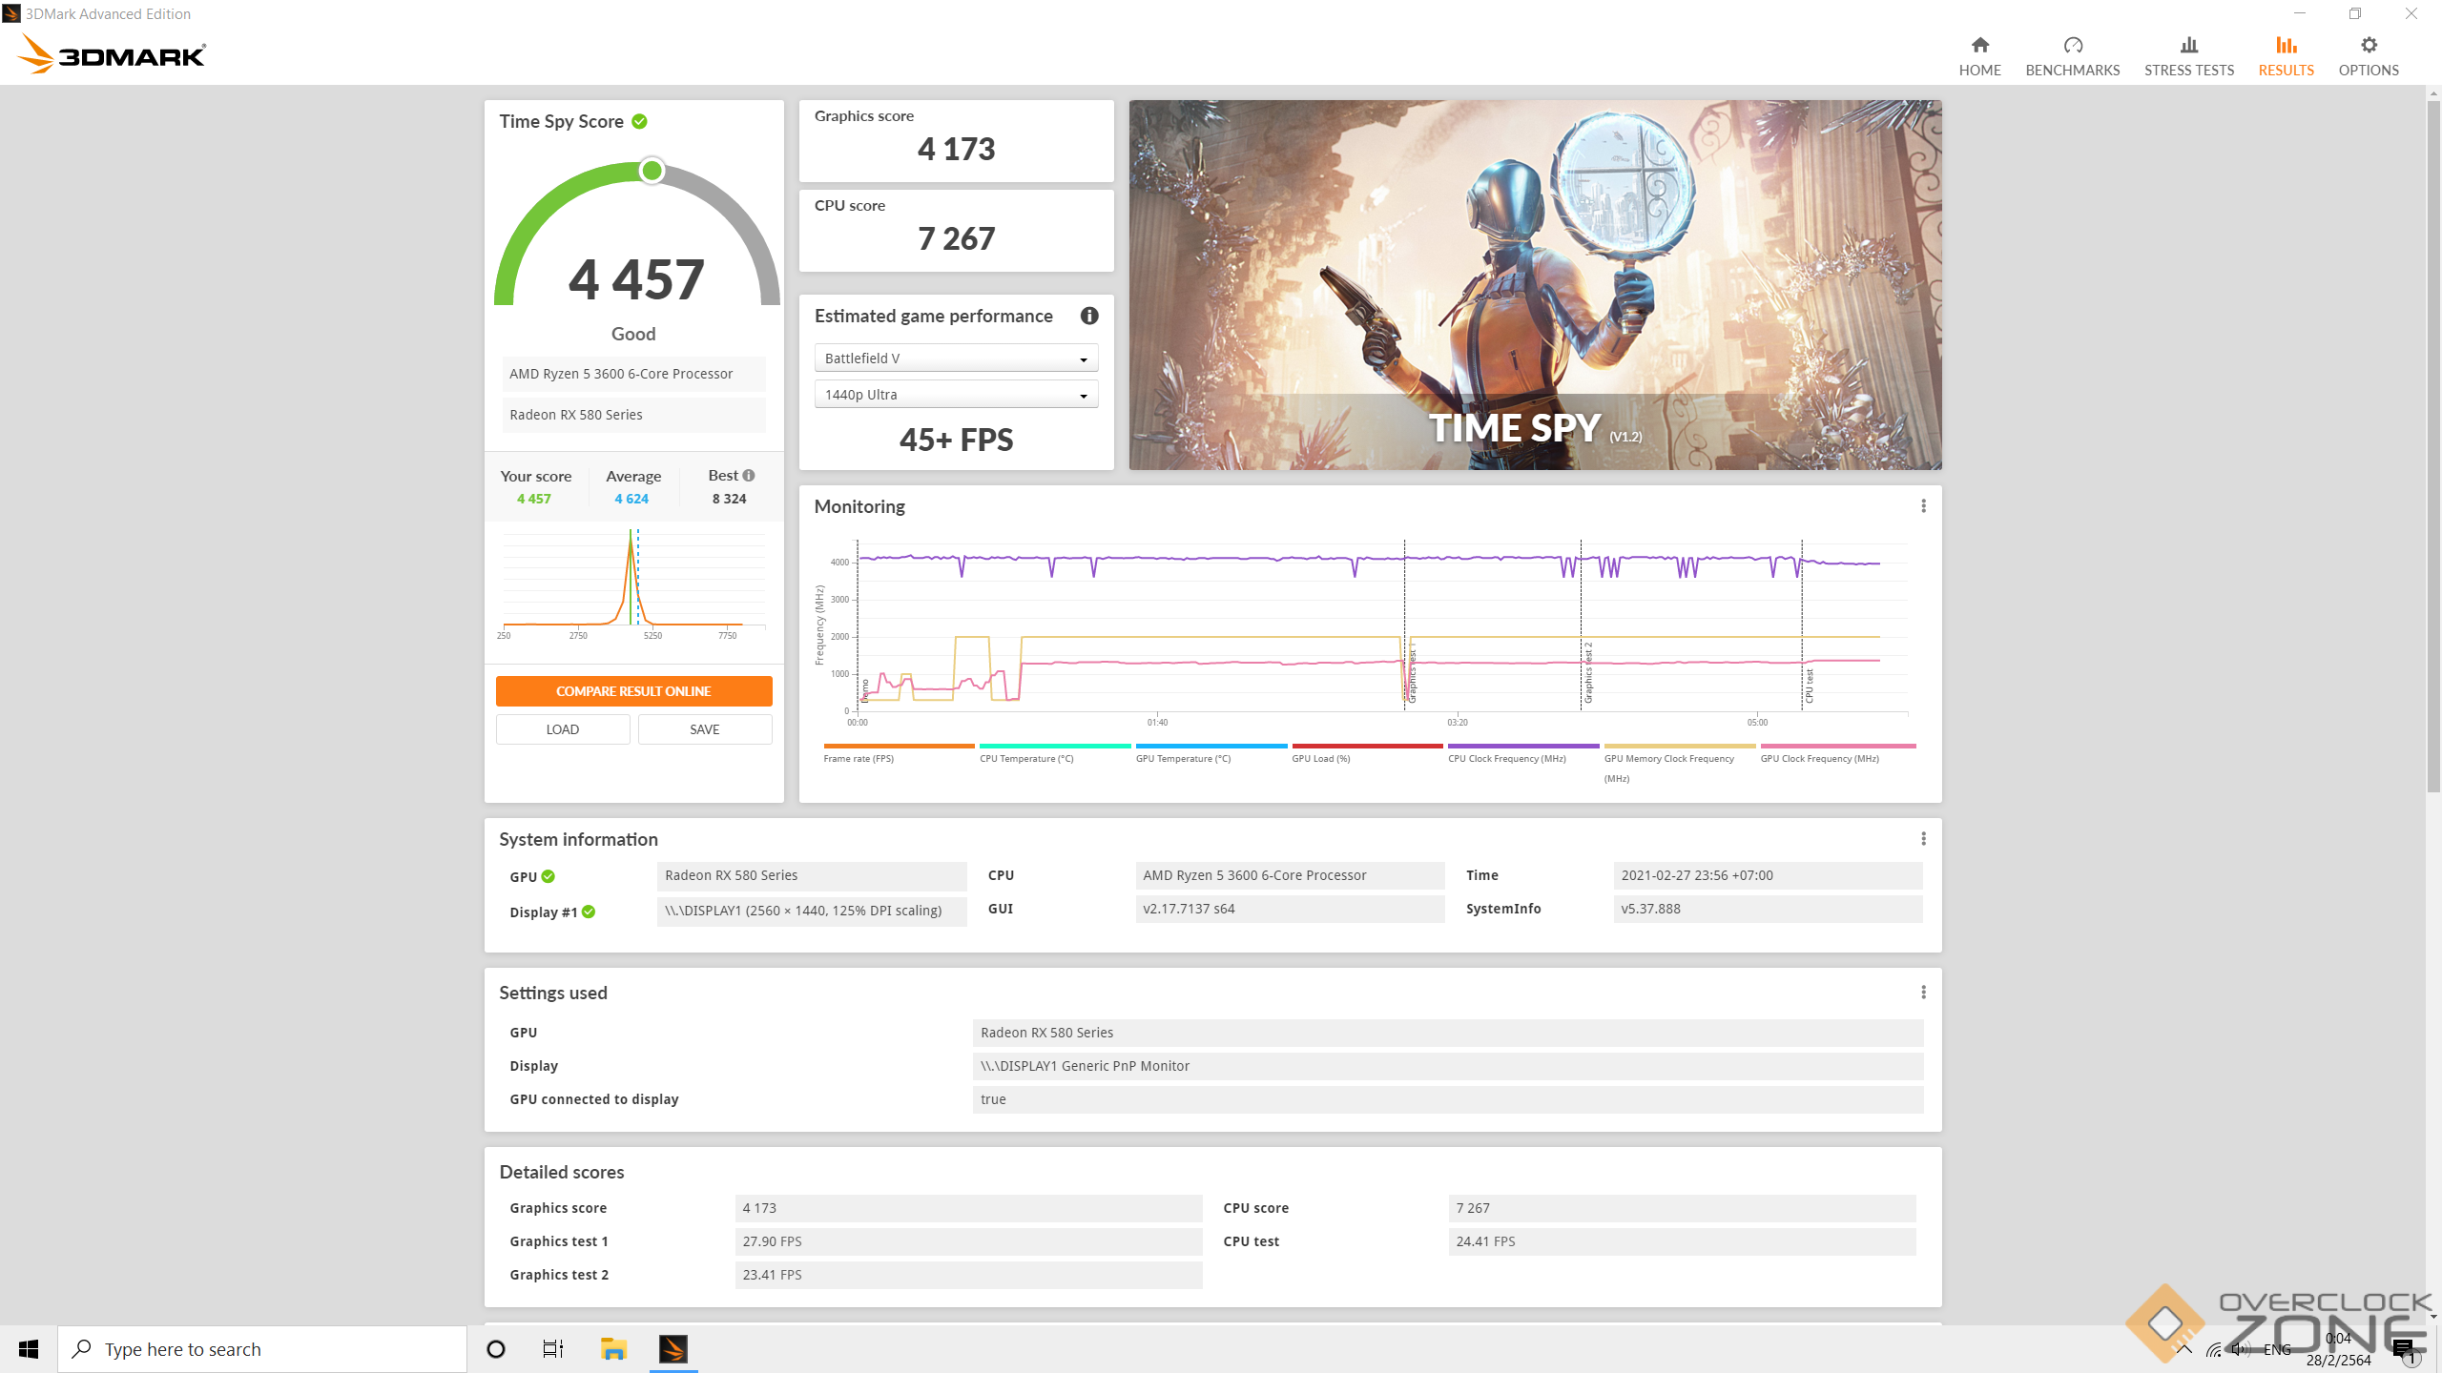The width and height of the screenshot is (2442, 1373).
Task: Click info icon beside Estimated game performance
Action: click(x=1088, y=316)
